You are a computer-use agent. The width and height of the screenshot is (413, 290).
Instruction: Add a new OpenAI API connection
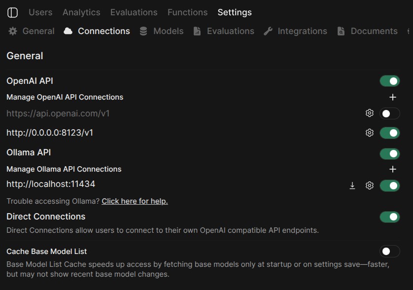392,97
